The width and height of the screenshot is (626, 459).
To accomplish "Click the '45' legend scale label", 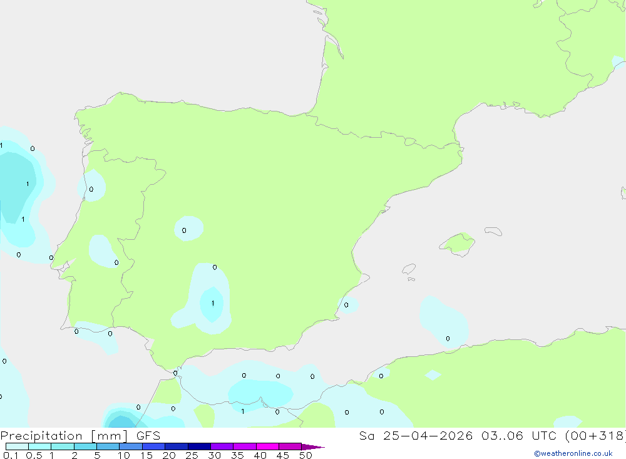I will (282, 455).
